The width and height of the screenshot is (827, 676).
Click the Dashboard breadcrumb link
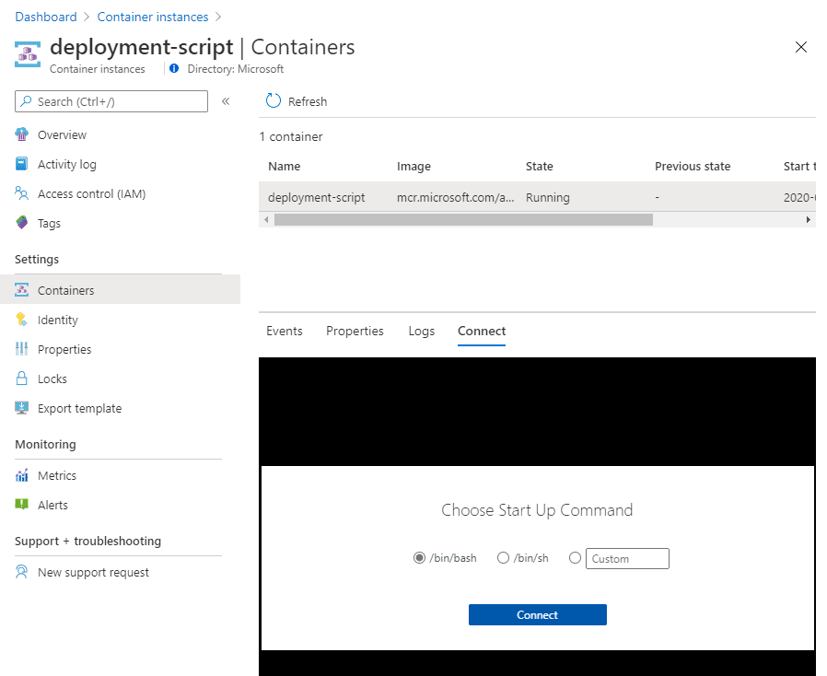point(46,17)
